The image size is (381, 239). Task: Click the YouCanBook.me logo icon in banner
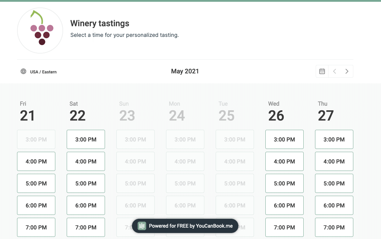[x=142, y=226]
